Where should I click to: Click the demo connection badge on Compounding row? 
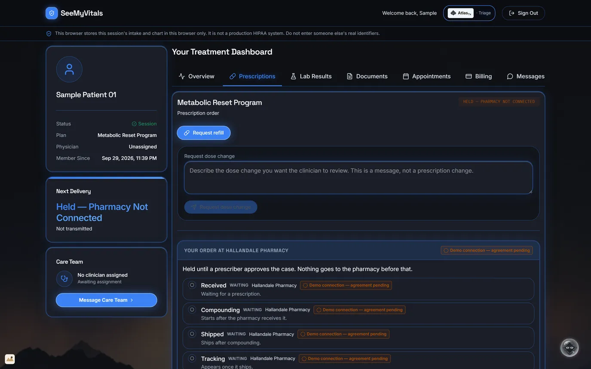coord(359,310)
